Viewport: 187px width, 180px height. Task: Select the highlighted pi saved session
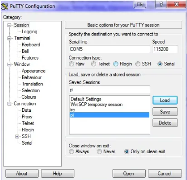[x=109, y=115]
